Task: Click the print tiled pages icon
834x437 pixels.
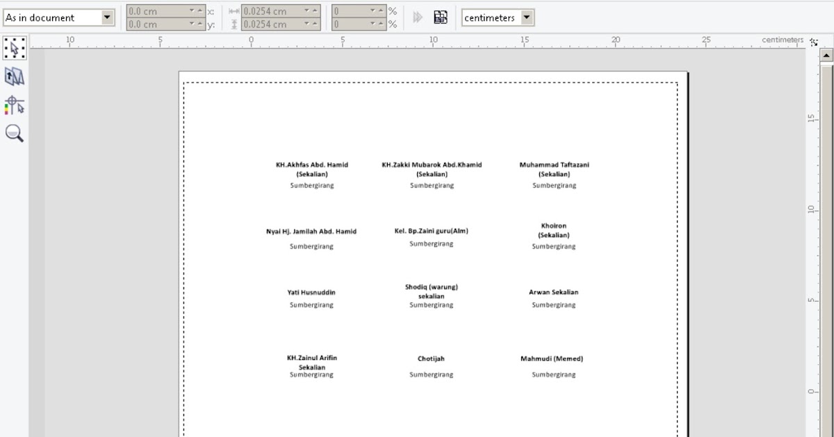Action: 441,17
